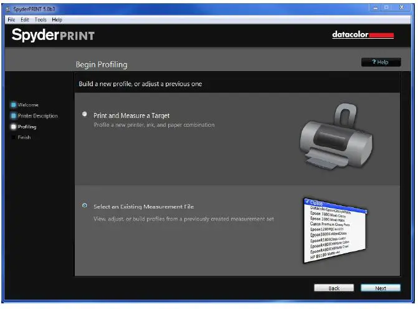This screenshot has width=418, height=309.
Task: Minimize the SpyderPRINT window
Action: click(376, 7)
